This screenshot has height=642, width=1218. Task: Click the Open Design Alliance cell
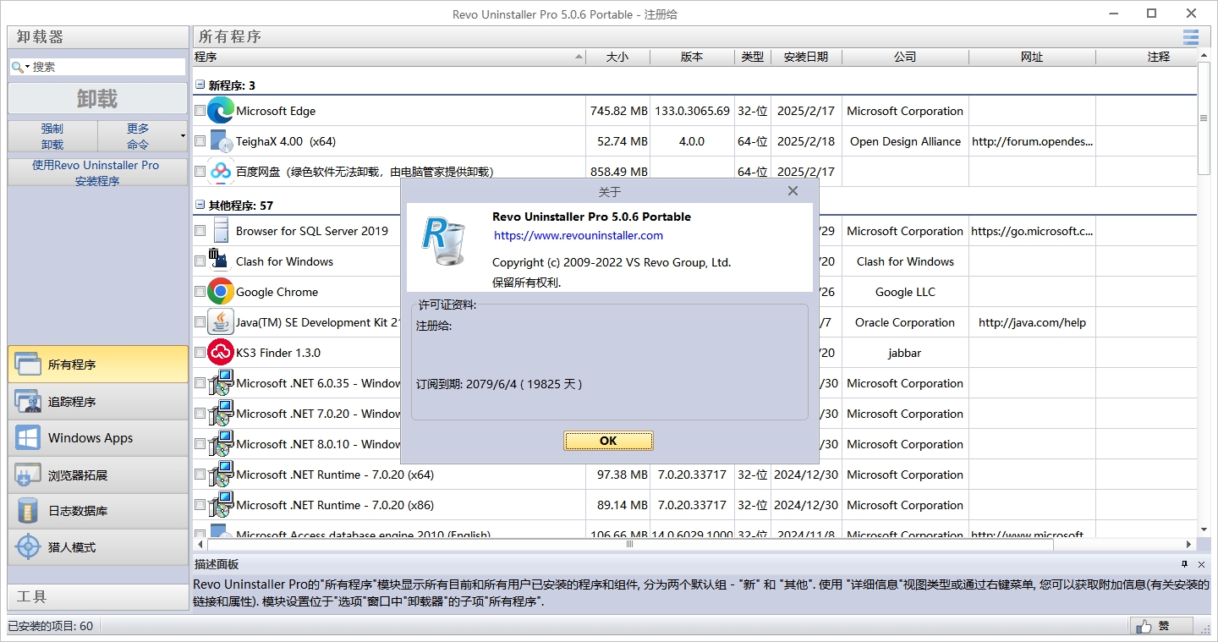tap(905, 141)
